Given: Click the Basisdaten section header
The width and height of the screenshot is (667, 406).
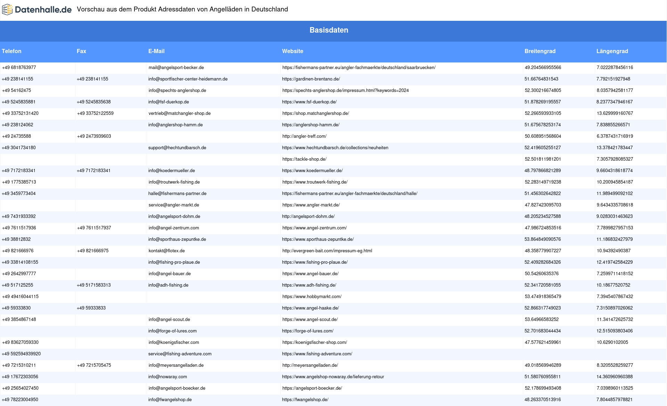Looking at the screenshot, I should click(x=329, y=30).
